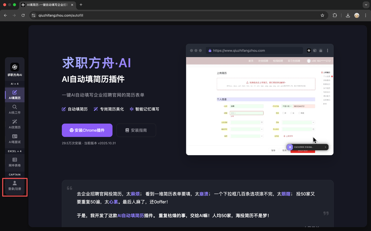This screenshot has height=231, width=371.
Task: Open the AI填简历 sidebar item
Action: coord(14,95)
